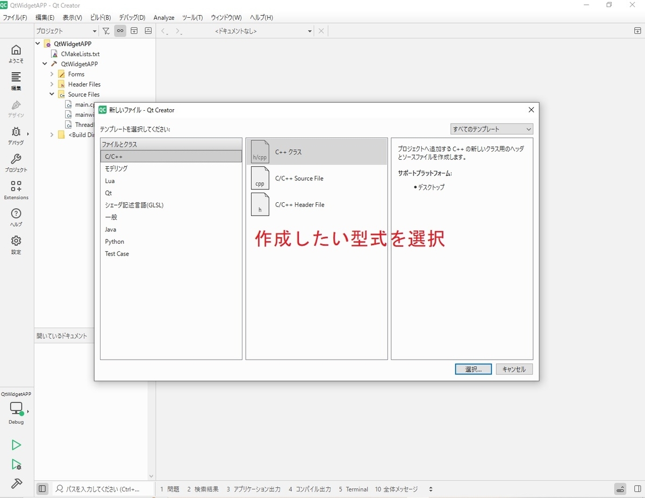The image size is (645, 498).
Task: Open the プロジェクト (Projects) mode
Action: [16, 163]
